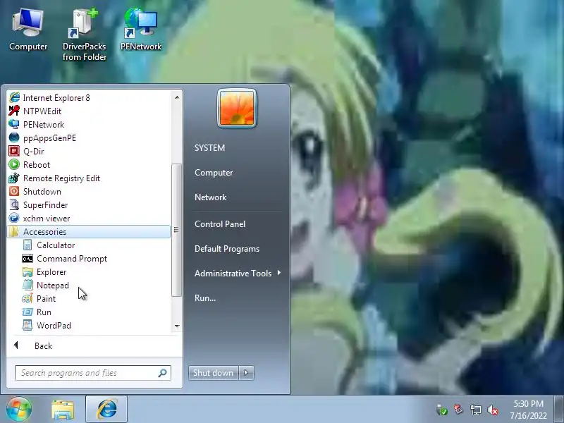Image resolution: width=564 pixels, height=423 pixels.
Task: Select the Computer desktop icon
Action: click(28, 31)
